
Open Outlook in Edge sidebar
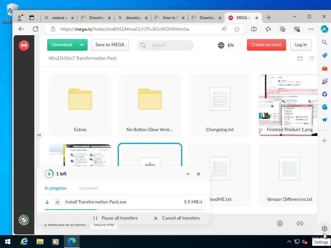tap(325, 107)
